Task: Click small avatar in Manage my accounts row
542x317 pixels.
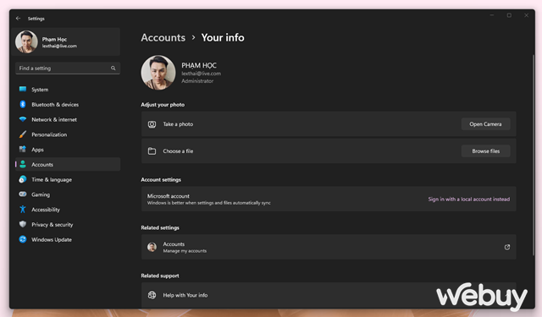Action: (x=152, y=247)
